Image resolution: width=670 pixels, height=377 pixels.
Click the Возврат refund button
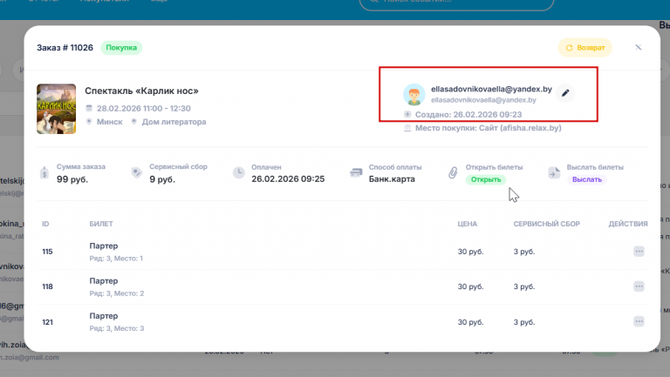click(585, 48)
